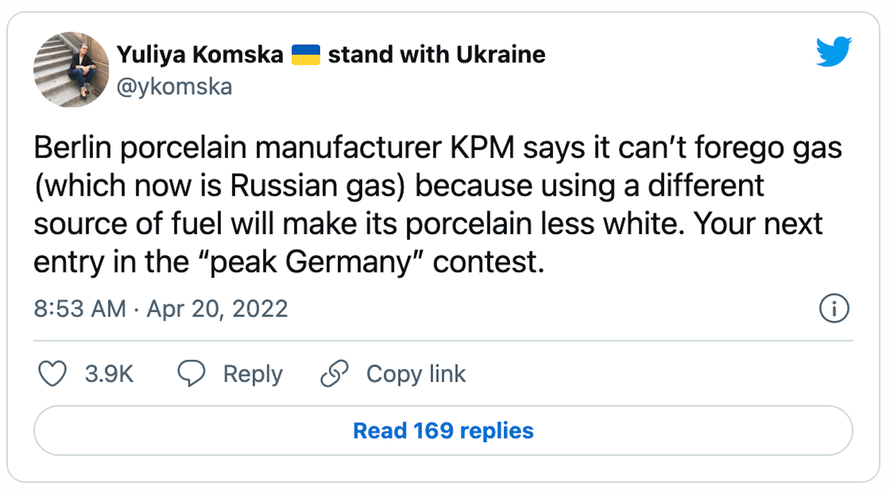Open the circled info icon
This screenshot has height=494, width=890.
pos(834,308)
